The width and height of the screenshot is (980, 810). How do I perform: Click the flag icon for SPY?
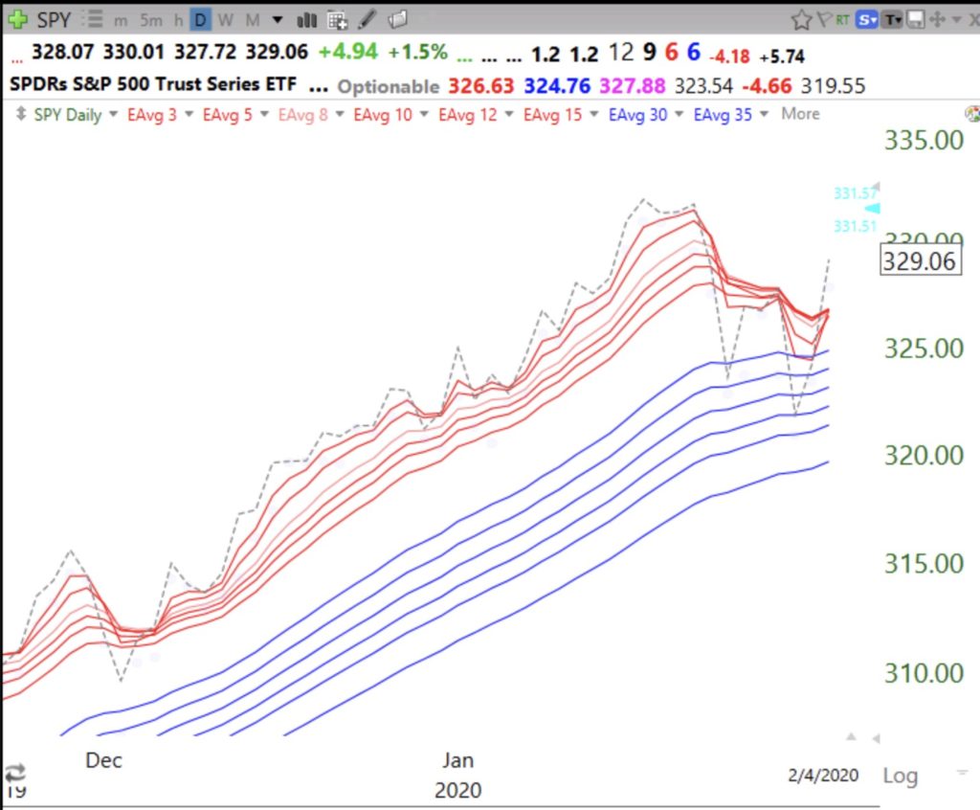tap(823, 19)
